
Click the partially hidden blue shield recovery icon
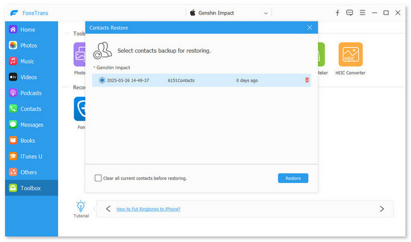(x=80, y=109)
